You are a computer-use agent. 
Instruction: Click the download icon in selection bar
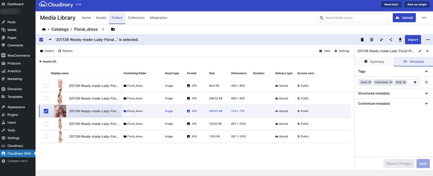tap(400, 40)
